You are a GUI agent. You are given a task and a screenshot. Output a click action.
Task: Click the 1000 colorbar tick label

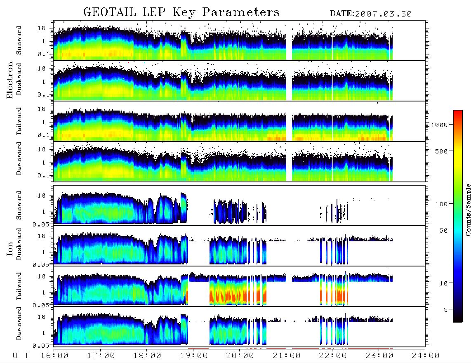(439, 125)
